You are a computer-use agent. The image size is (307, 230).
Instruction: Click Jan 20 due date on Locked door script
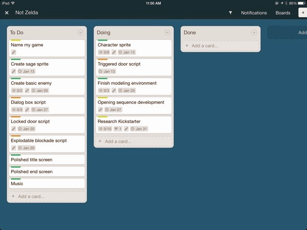26,129
